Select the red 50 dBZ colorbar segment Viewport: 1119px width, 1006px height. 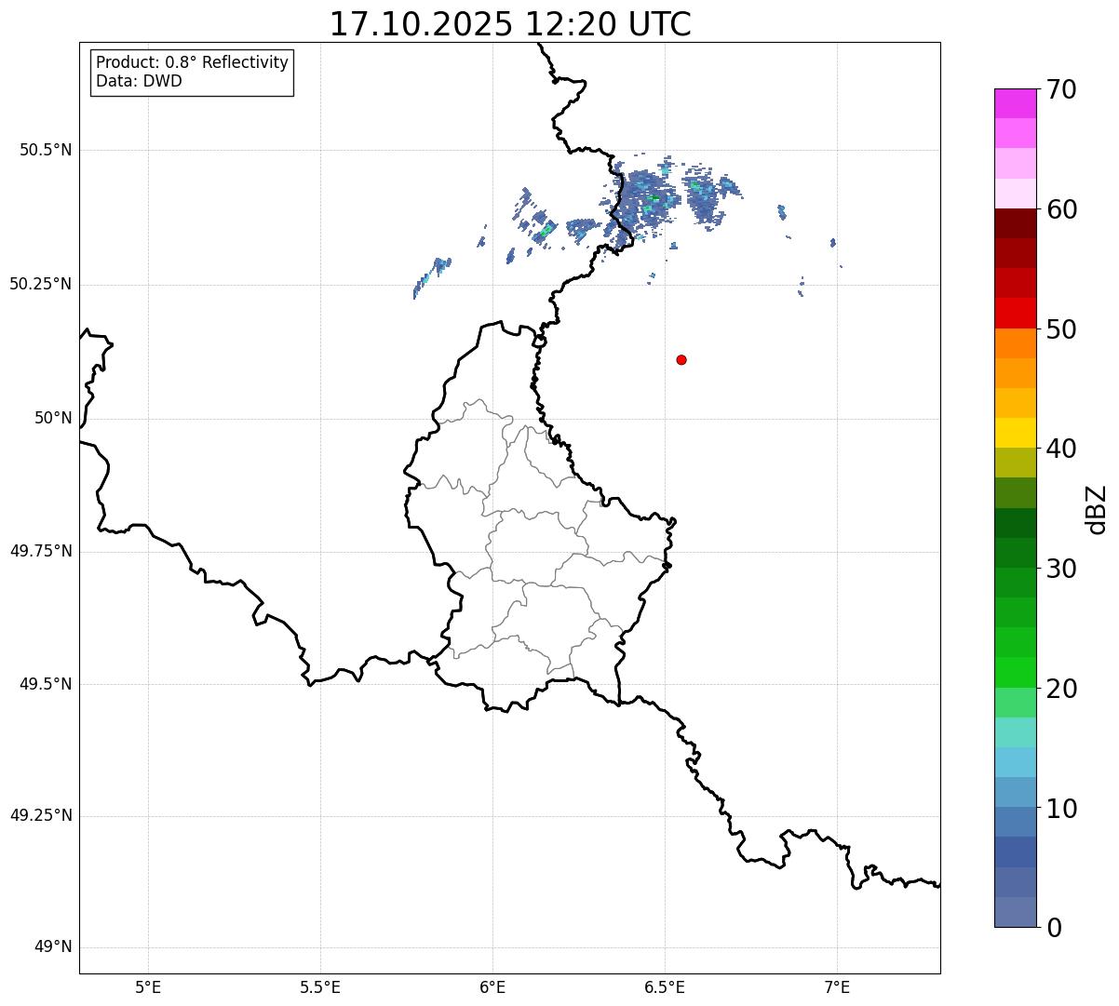pyautogui.click(x=1015, y=314)
